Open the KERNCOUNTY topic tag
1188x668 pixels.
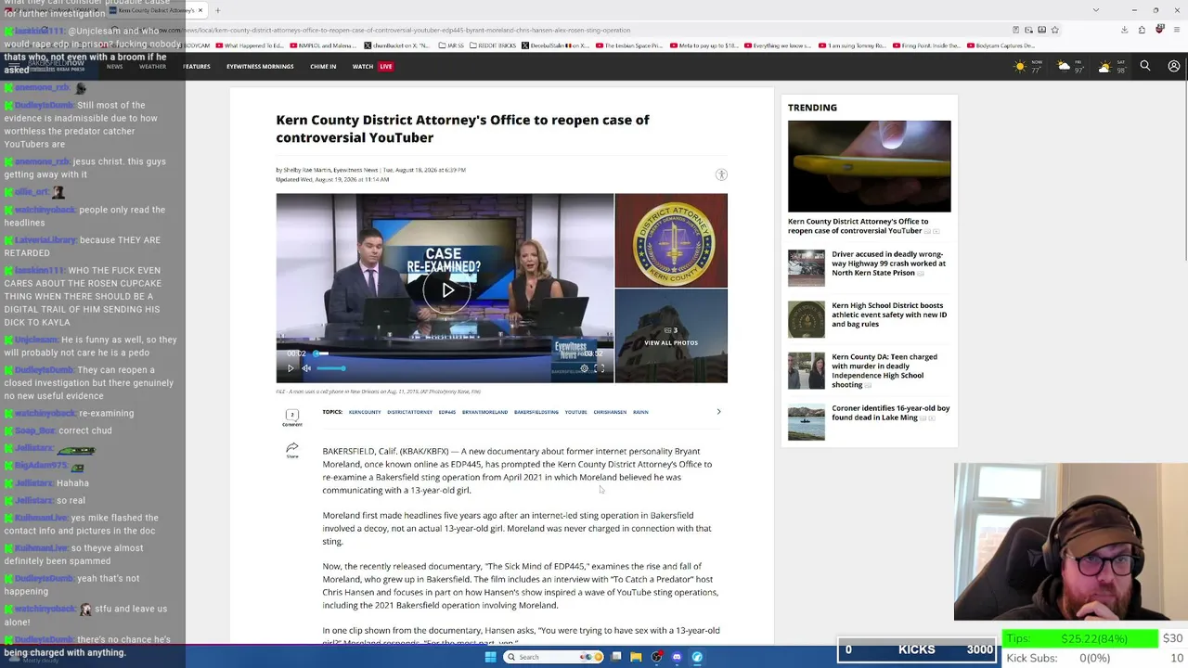pyautogui.click(x=365, y=412)
